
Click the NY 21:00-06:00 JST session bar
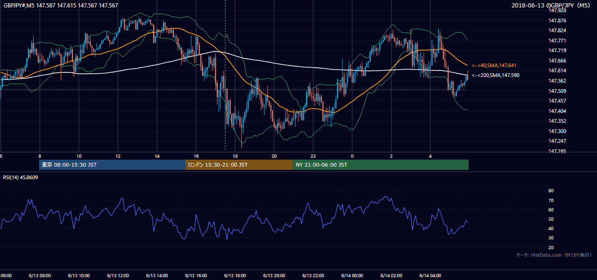tap(381, 165)
